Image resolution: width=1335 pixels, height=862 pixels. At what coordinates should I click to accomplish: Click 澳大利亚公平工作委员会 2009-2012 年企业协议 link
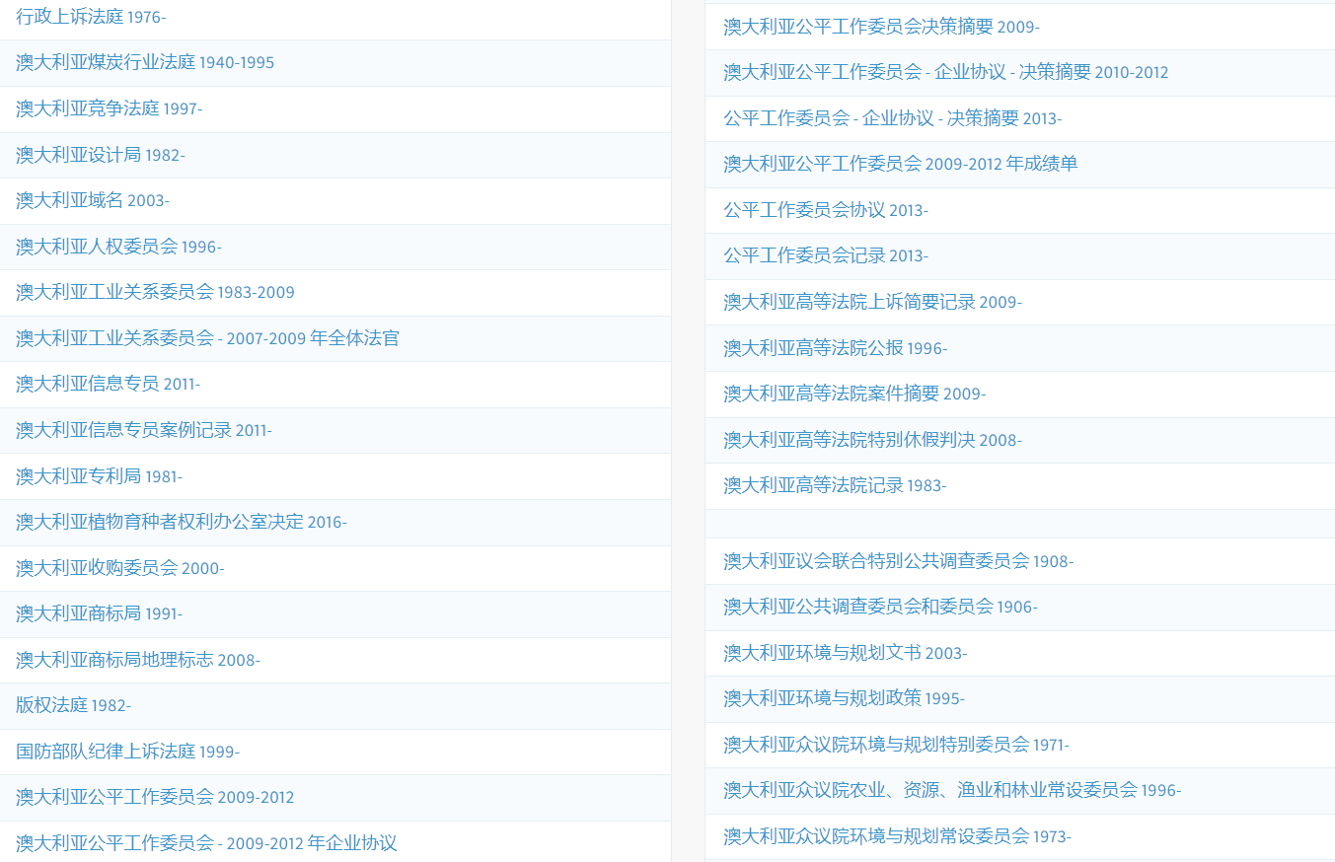coord(206,843)
